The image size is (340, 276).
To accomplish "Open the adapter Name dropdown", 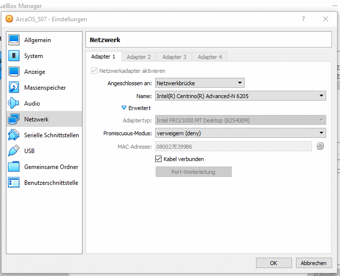I will point(241,96).
